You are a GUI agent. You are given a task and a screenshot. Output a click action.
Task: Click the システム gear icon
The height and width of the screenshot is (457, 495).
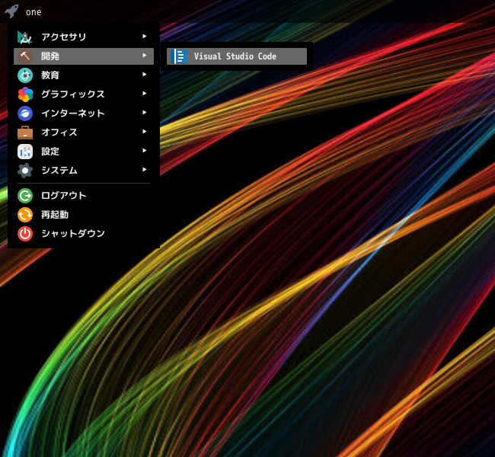point(25,170)
